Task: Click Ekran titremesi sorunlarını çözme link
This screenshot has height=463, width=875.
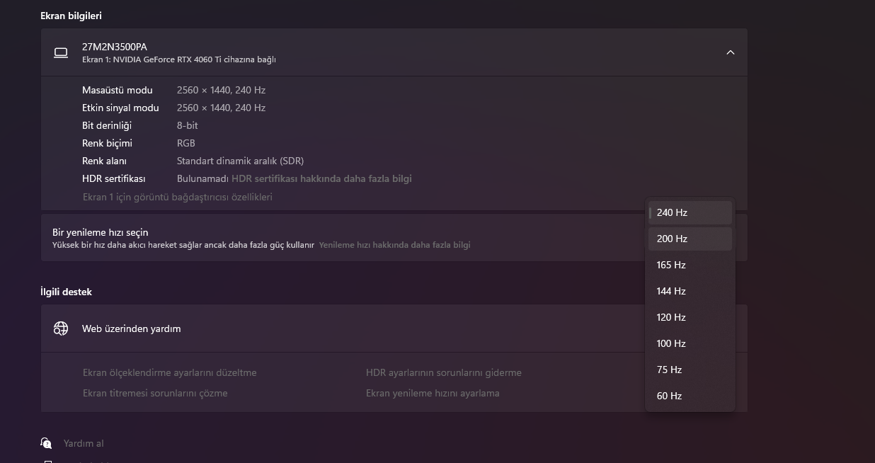Action: point(155,393)
